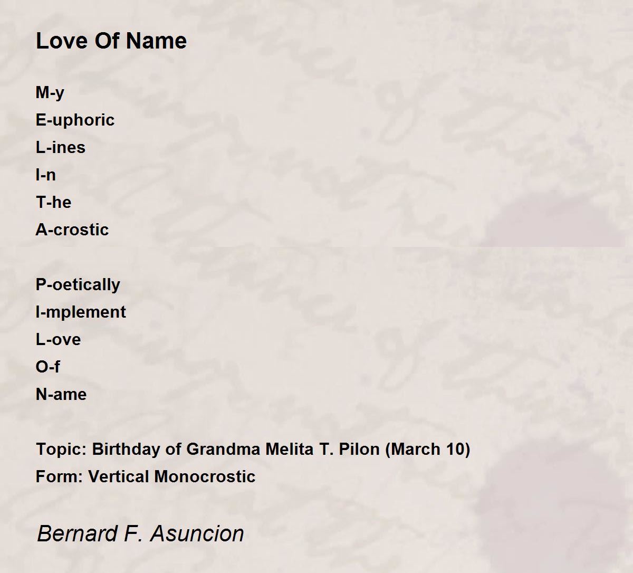
Task: Click the Form: Vertical Monocrostic line
Action: [x=146, y=476]
